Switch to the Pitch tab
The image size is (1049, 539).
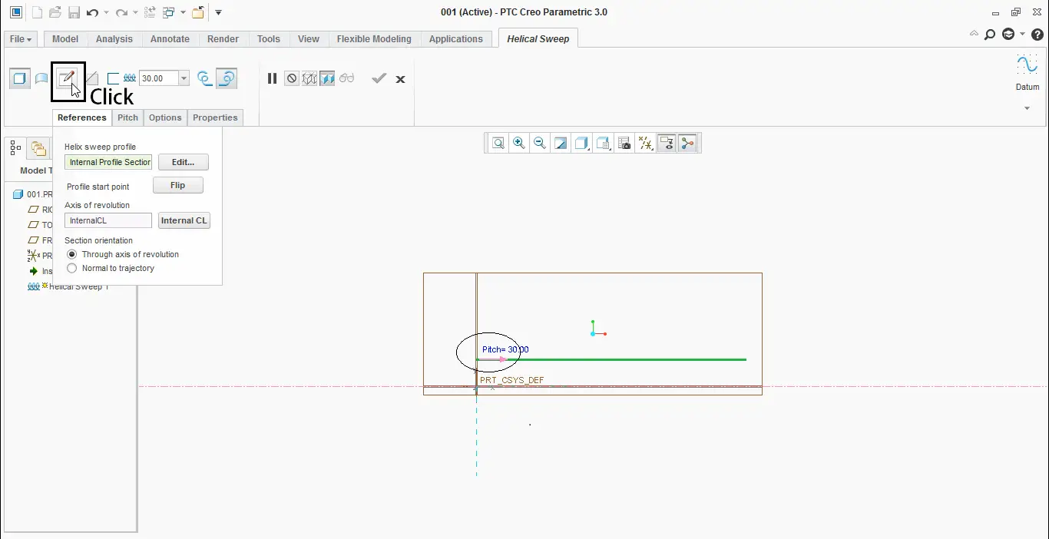pyautogui.click(x=127, y=117)
